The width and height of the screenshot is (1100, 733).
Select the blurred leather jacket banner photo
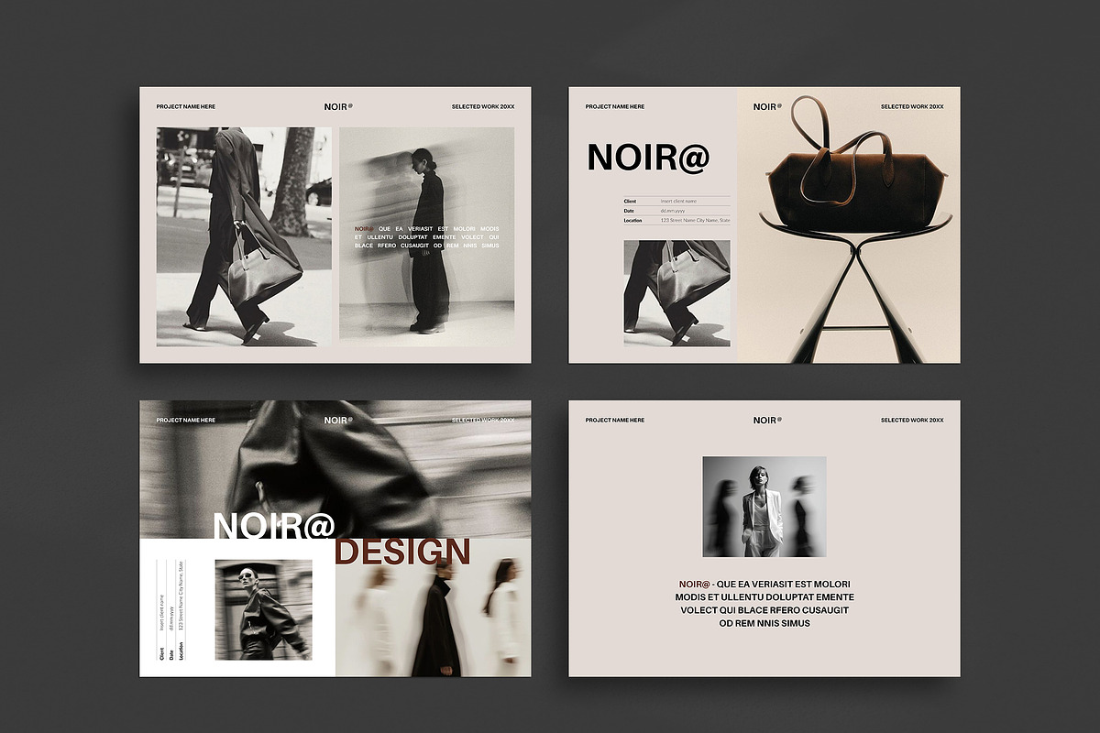point(335,468)
